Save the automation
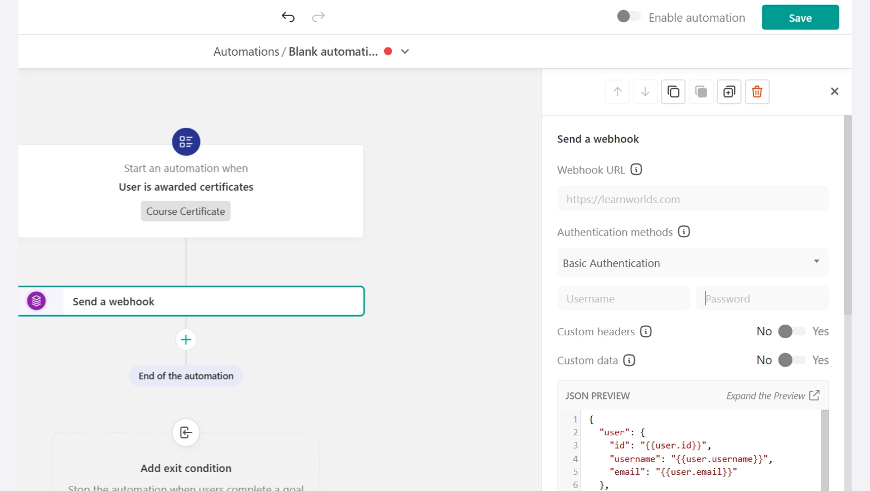The height and width of the screenshot is (491, 870). click(800, 17)
